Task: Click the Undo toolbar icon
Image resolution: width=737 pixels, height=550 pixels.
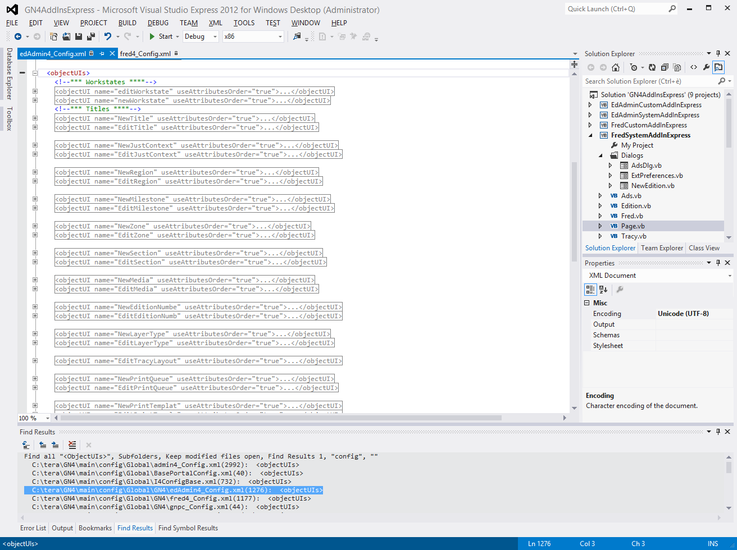Action: click(x=108, y=36)
